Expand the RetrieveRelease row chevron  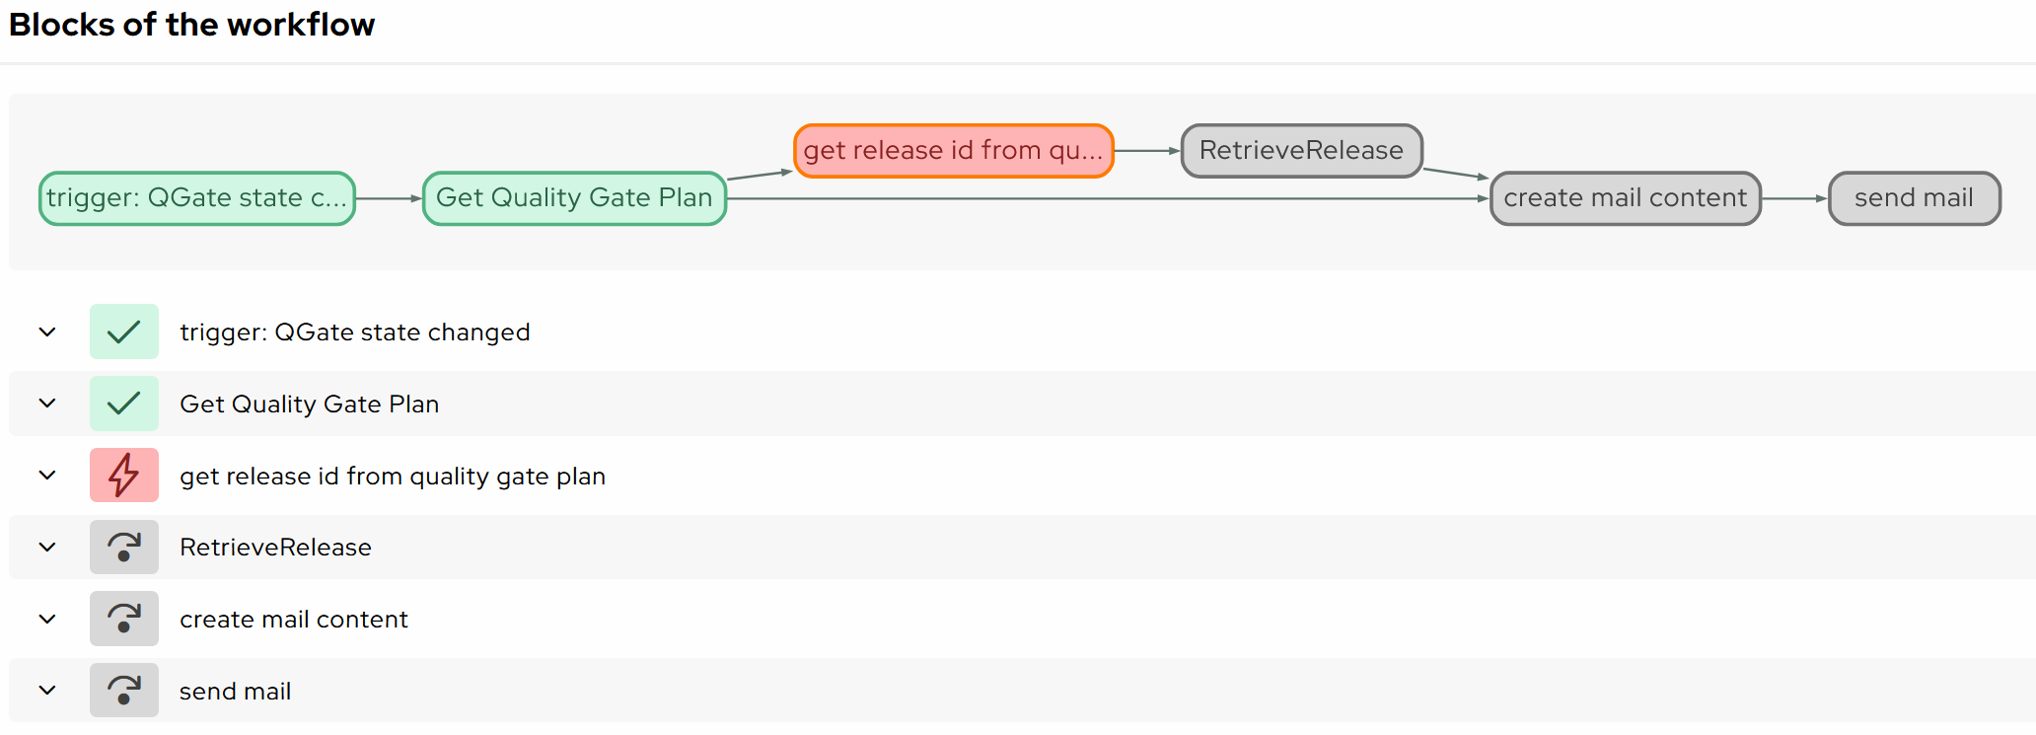point(47,548)
